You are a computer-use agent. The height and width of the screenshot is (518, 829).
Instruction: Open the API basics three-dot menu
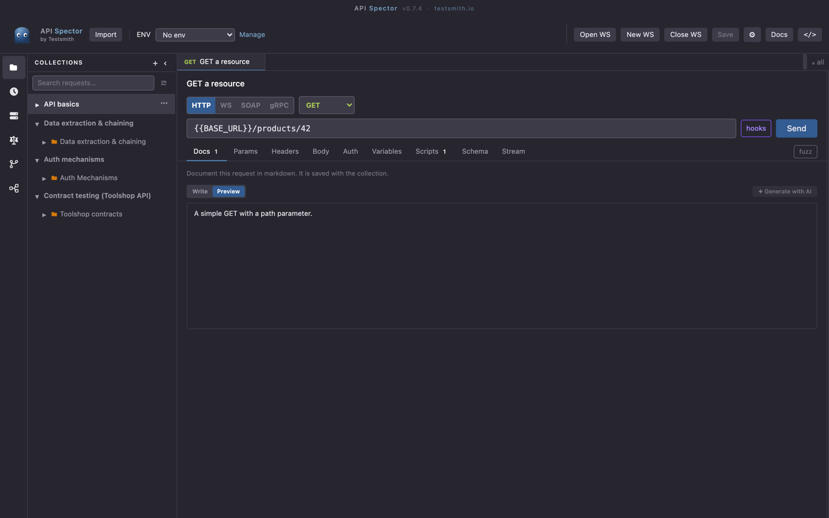pos(164,104)
